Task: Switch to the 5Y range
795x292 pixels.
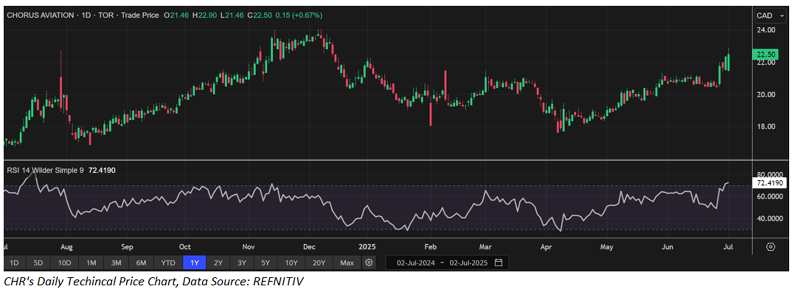Action: click(x=266, y=263)
